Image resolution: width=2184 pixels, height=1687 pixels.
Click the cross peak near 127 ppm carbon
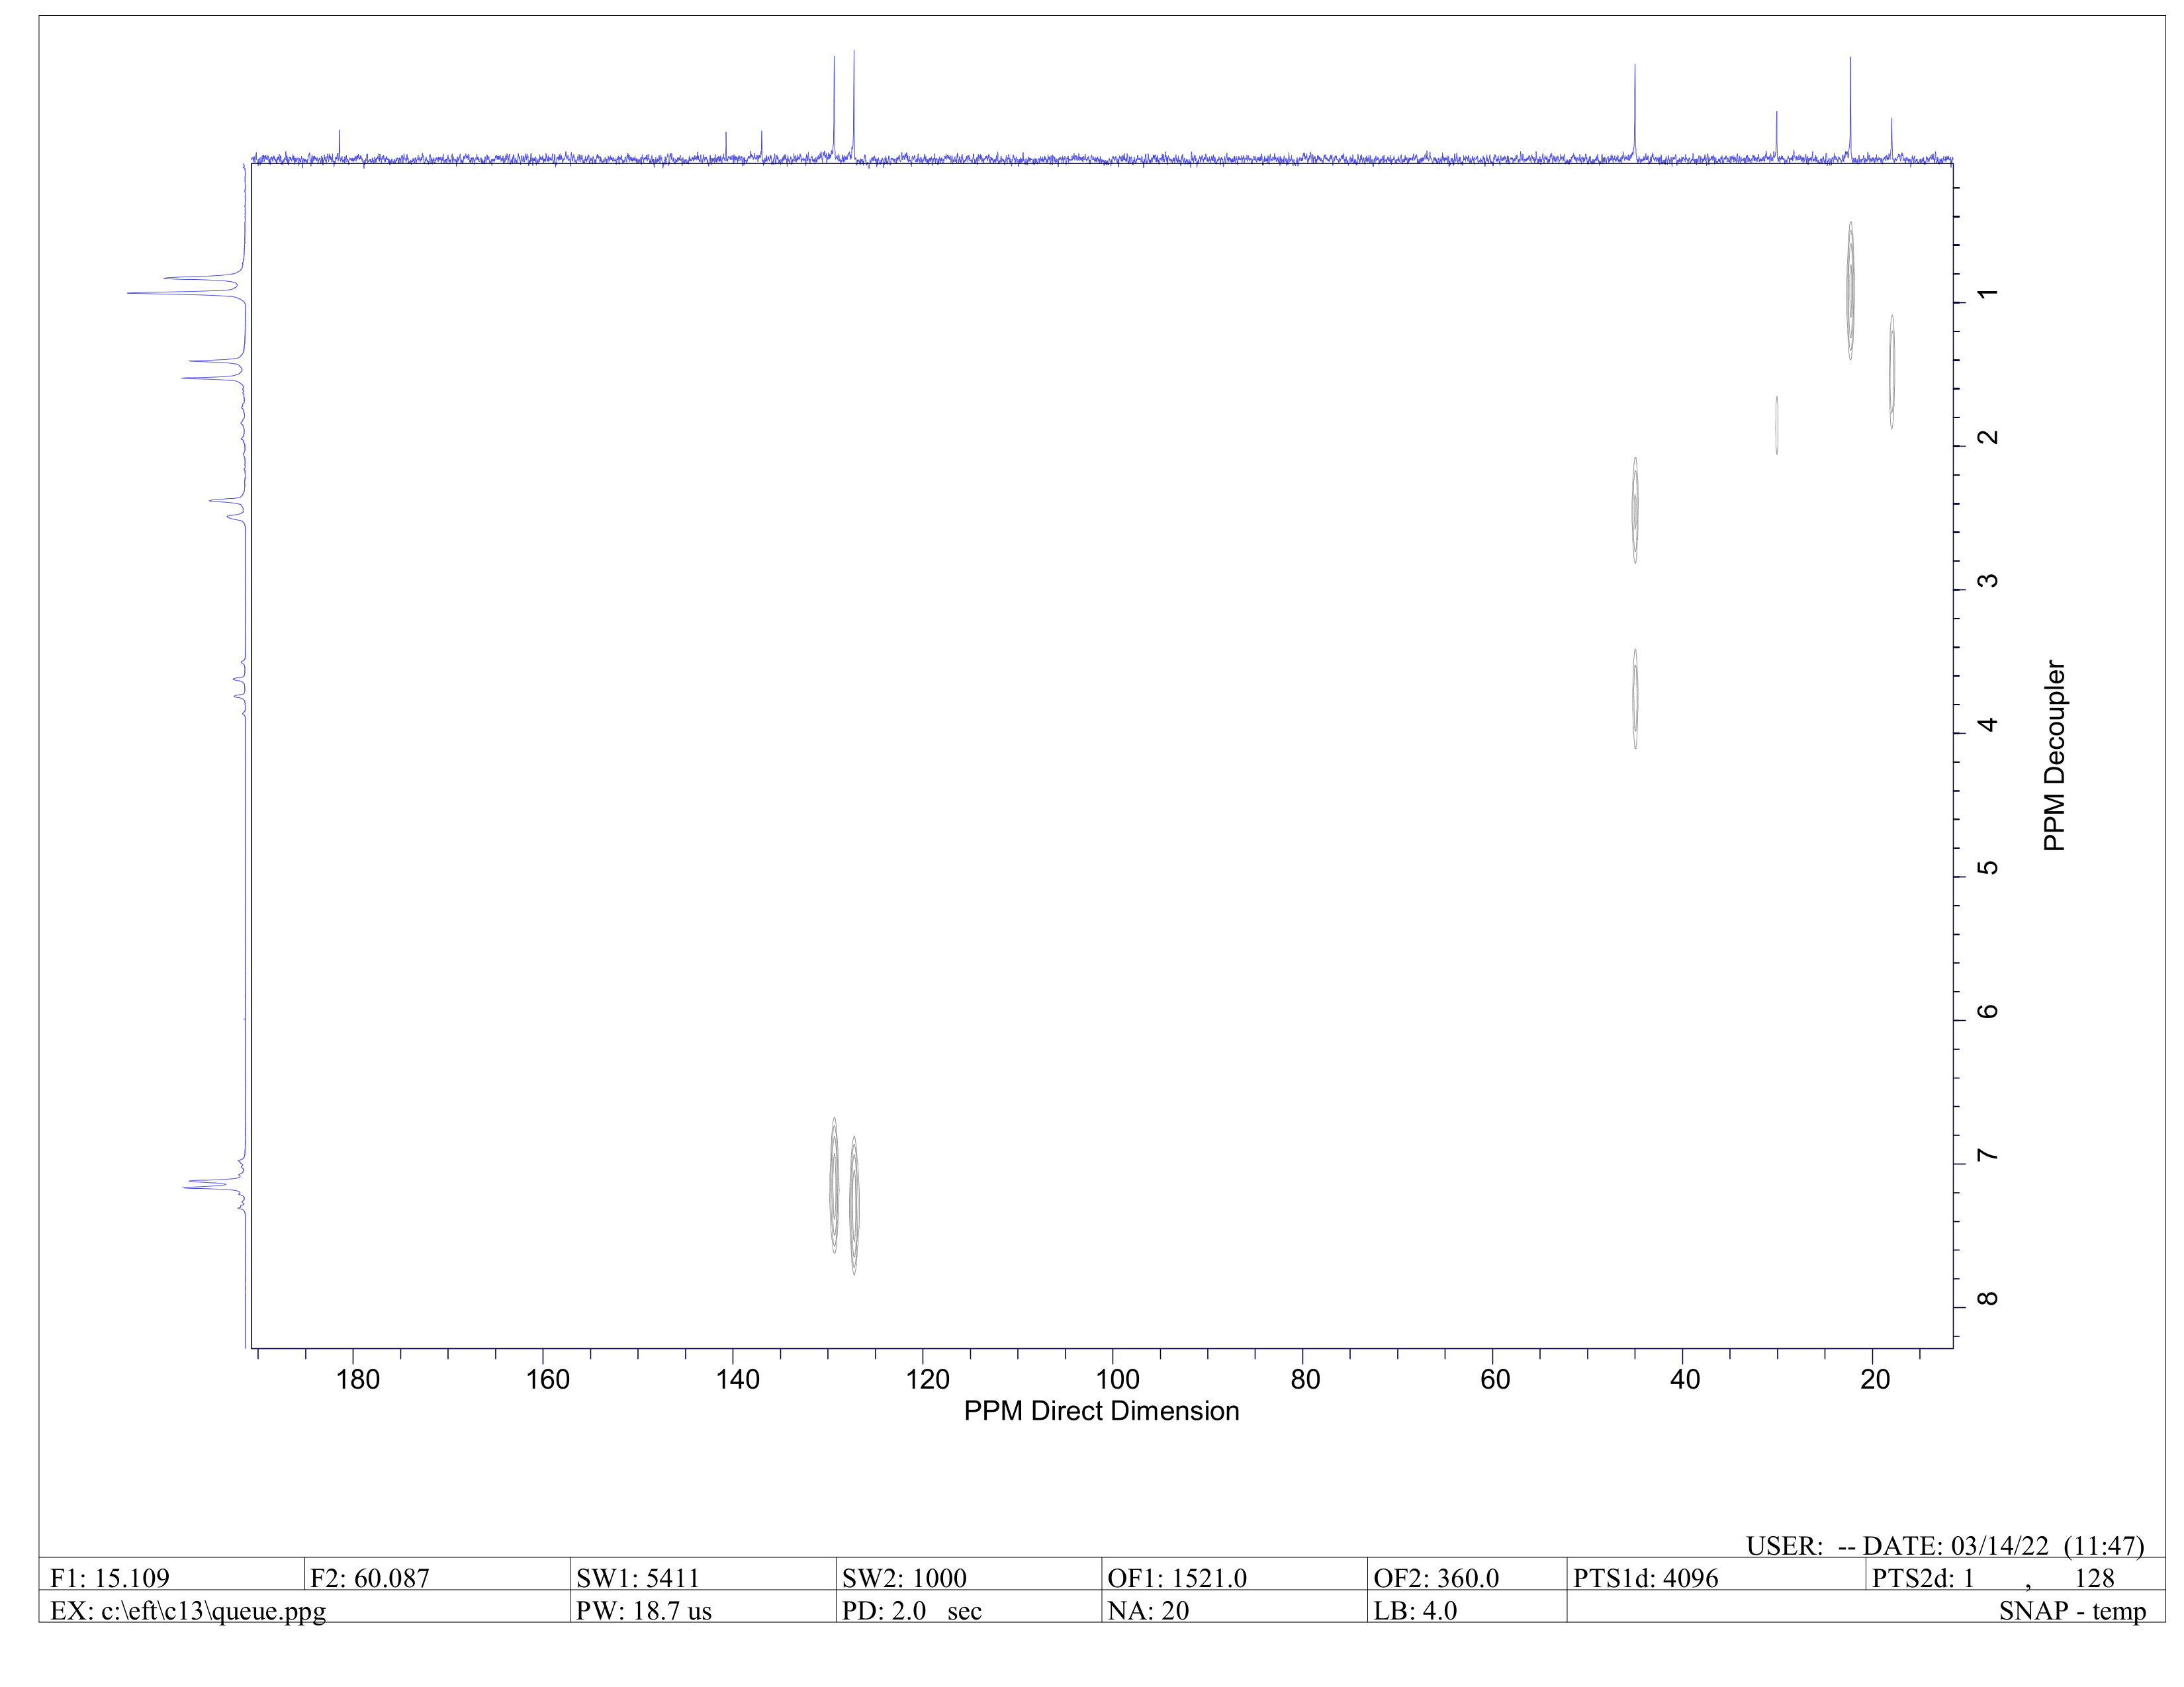854,1205
